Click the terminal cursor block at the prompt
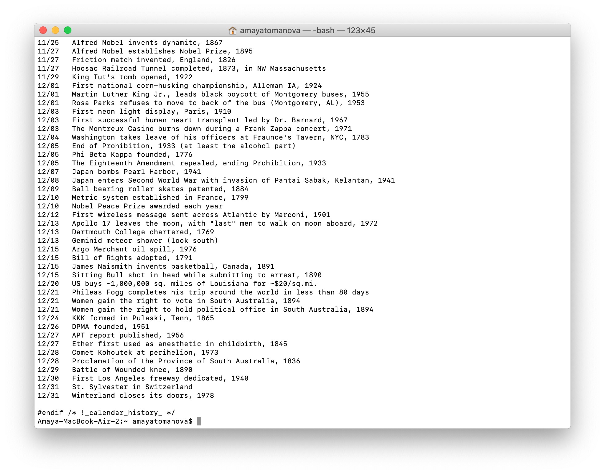 pos(199,421)
